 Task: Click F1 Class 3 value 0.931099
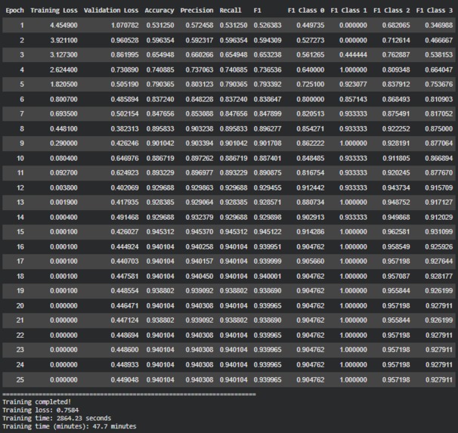[x=438, y=232]
